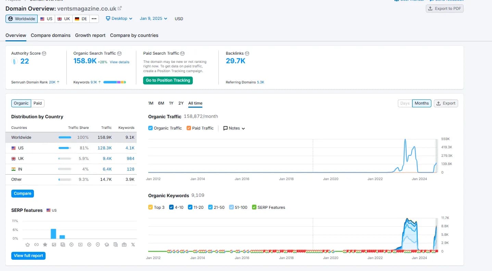The width and height of the screenshot is (492, 271).
Task: Click the globe icon beside Paid Search Traffic
Action: coord(182,53)
